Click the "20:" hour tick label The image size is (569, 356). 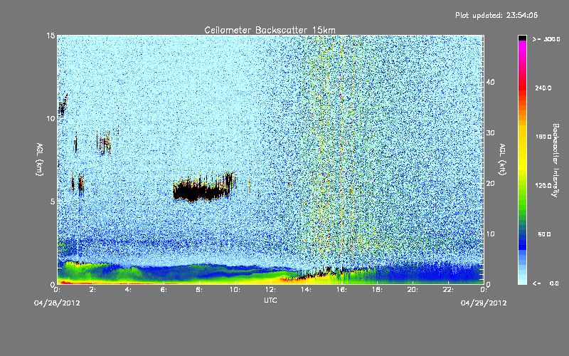(413, 290)
